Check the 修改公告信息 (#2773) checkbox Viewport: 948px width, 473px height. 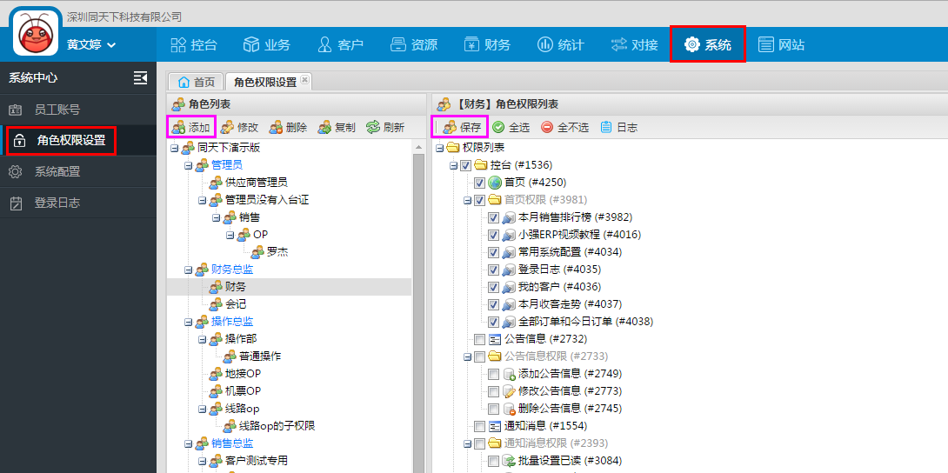(x=493, y=391)
